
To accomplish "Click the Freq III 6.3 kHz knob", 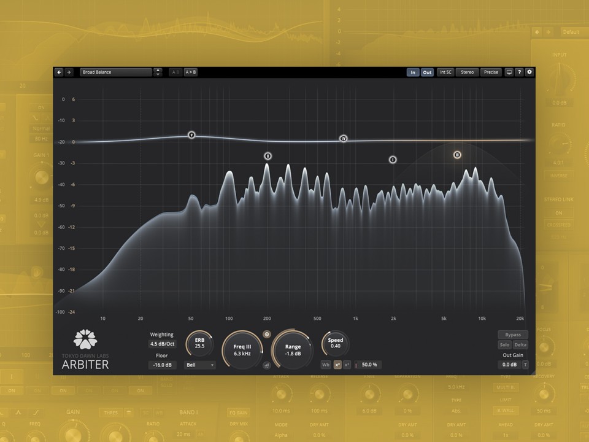I will click(x=242, y=350).
